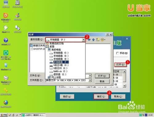Choose 本地磁盘 (E:) from the list
154x117 pixels.
(59, 59)
